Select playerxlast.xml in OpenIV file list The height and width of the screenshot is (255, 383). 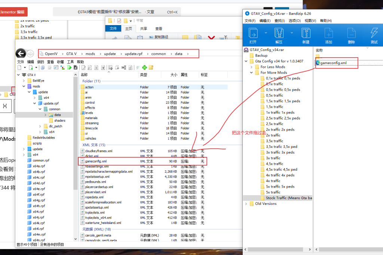[95, 192]
